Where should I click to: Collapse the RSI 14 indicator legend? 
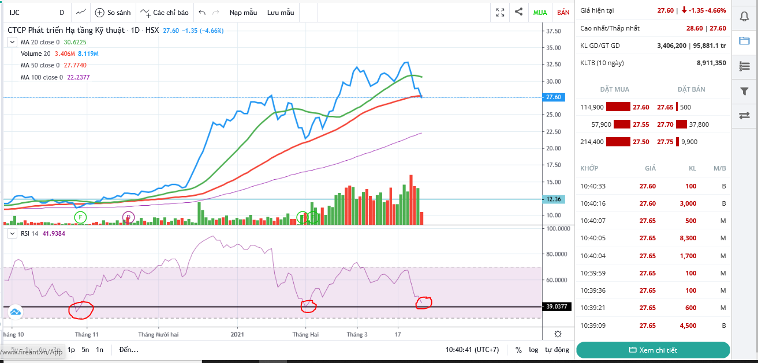point(12,233)
